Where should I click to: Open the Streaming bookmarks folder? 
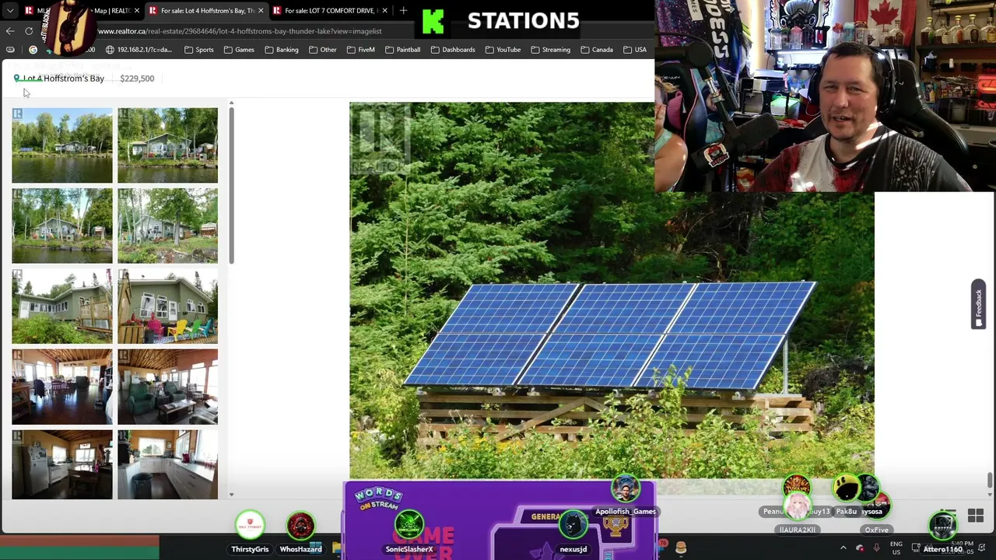(550, 50)
